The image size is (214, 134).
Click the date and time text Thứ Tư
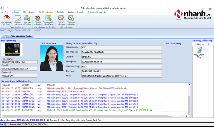[20, 31]
